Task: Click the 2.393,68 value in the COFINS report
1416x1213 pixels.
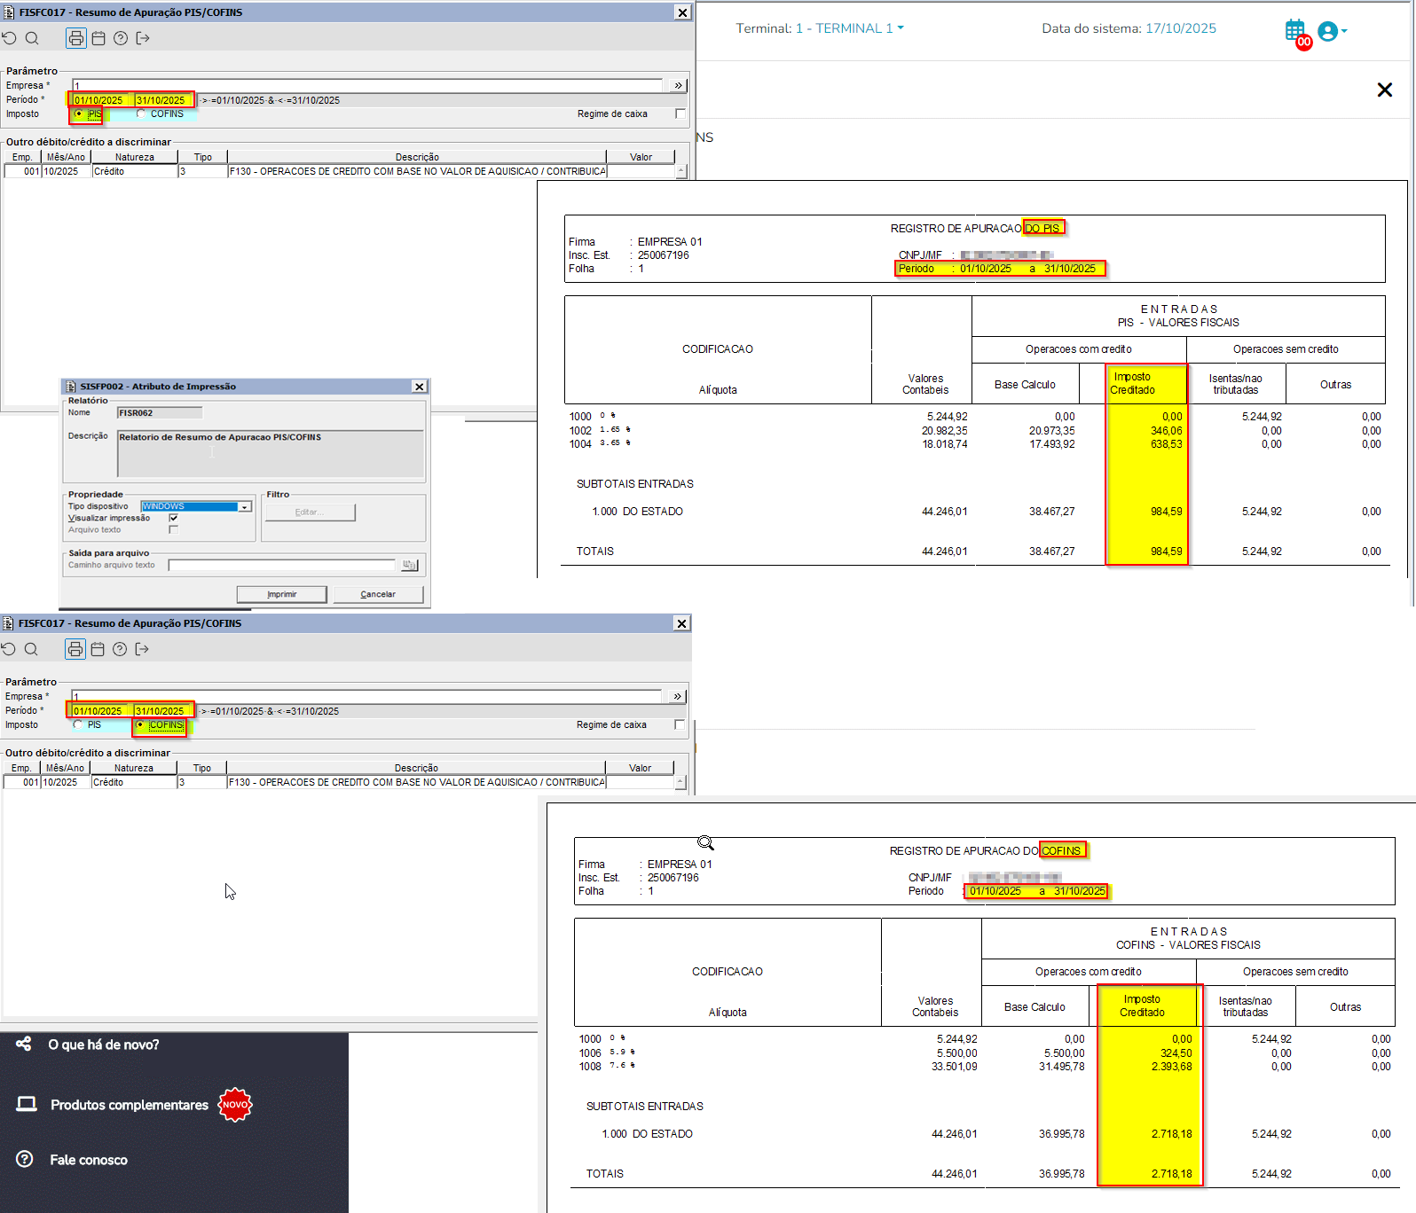Action: (x=1172, y=1067)
